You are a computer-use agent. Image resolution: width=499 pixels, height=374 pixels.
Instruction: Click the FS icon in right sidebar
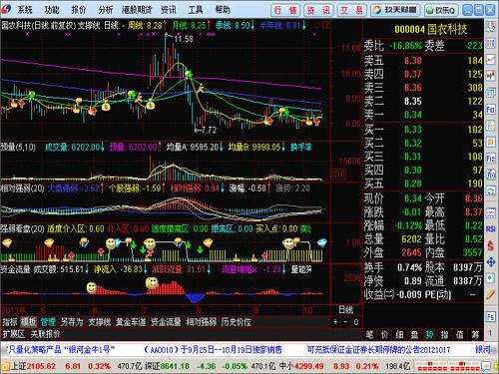point(491,316)
